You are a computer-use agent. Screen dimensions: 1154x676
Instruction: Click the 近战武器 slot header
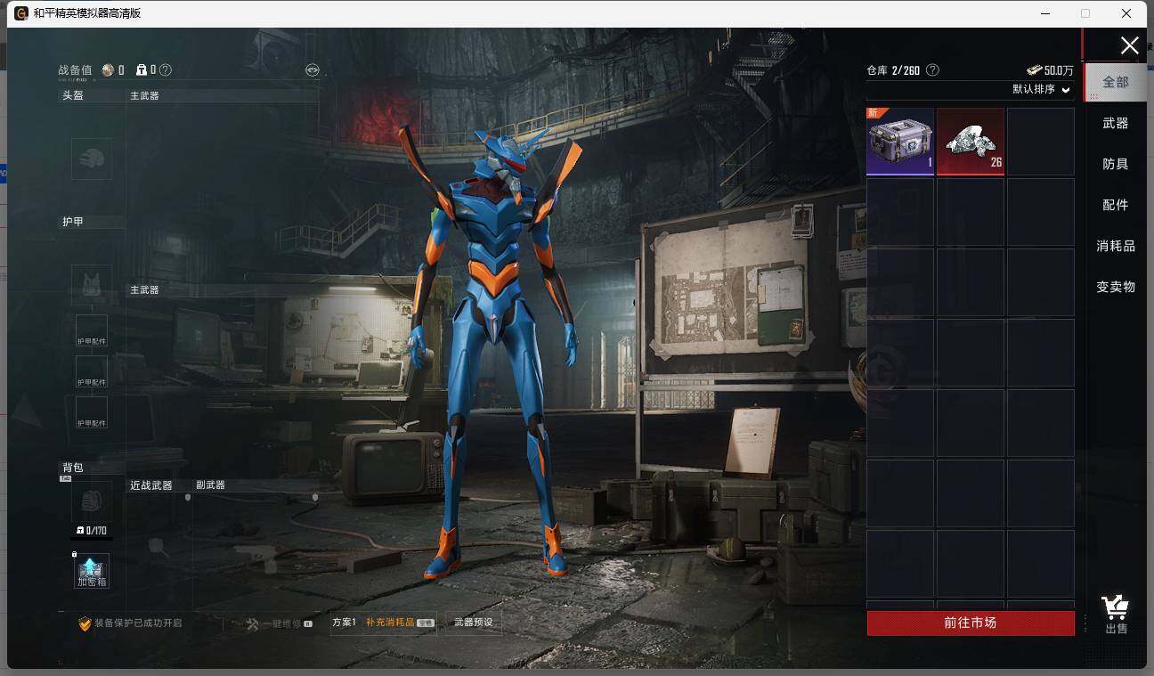(151, 485)
